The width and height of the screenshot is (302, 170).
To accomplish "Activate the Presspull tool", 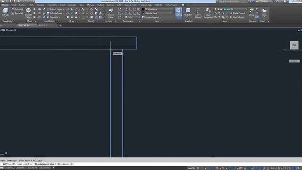I will pos(17,13).
